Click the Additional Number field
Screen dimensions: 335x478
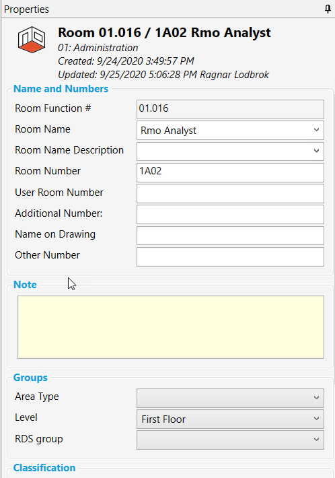[x=230, y=215]
